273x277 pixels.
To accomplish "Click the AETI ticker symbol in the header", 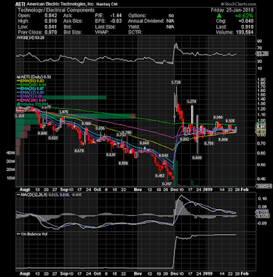I will [x=20, y=4].
